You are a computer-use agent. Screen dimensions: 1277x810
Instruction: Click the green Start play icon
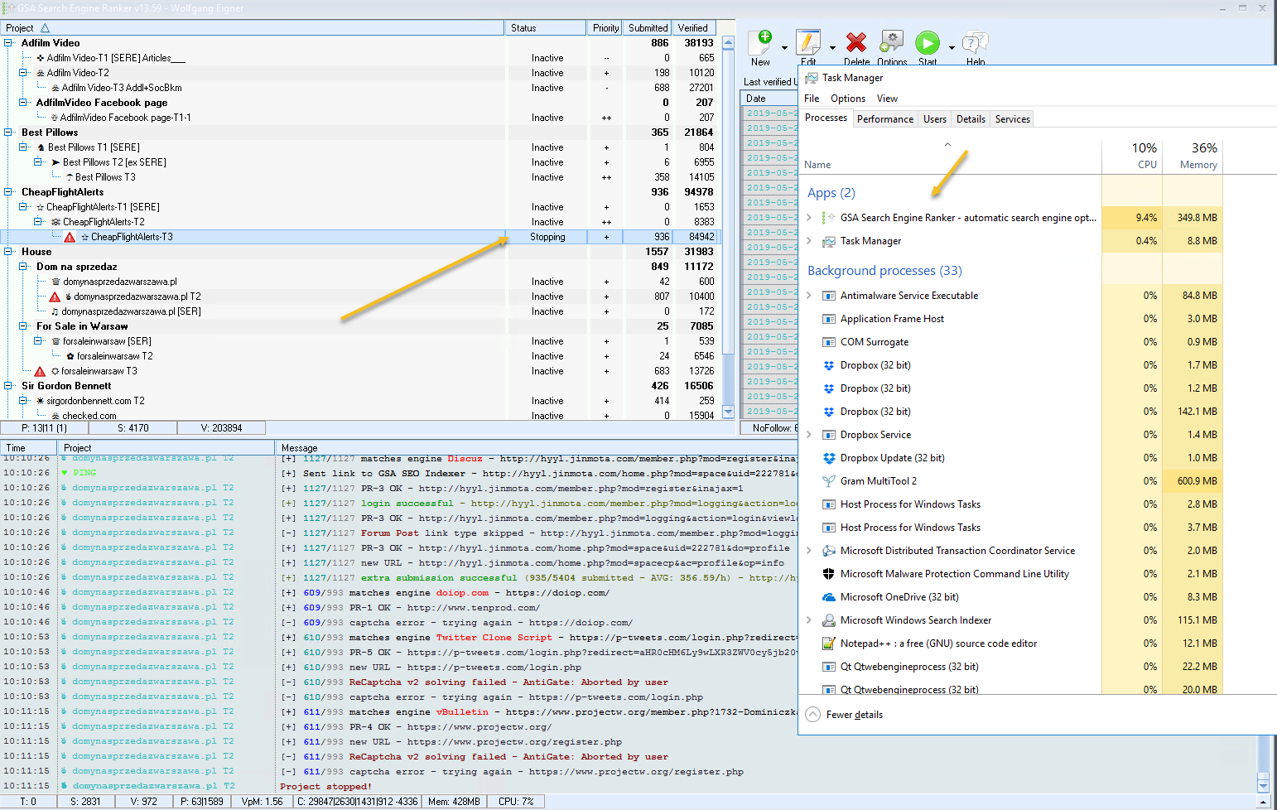tap(928, 42)
